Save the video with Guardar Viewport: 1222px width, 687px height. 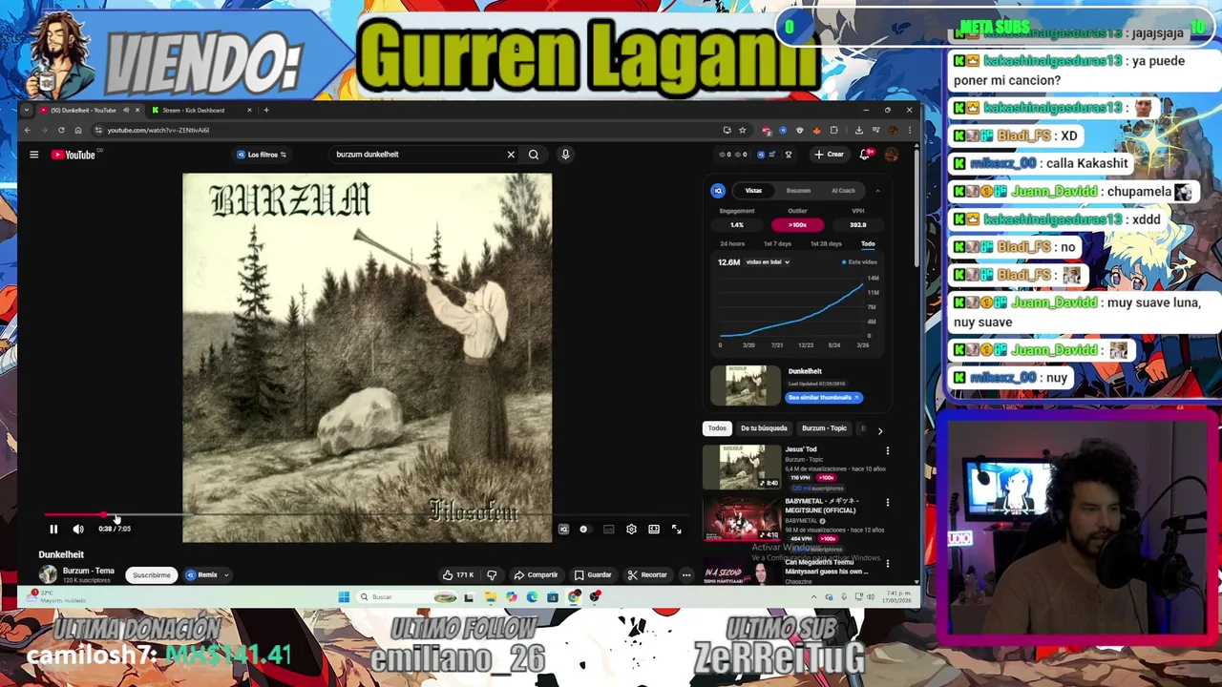[593, 574]
